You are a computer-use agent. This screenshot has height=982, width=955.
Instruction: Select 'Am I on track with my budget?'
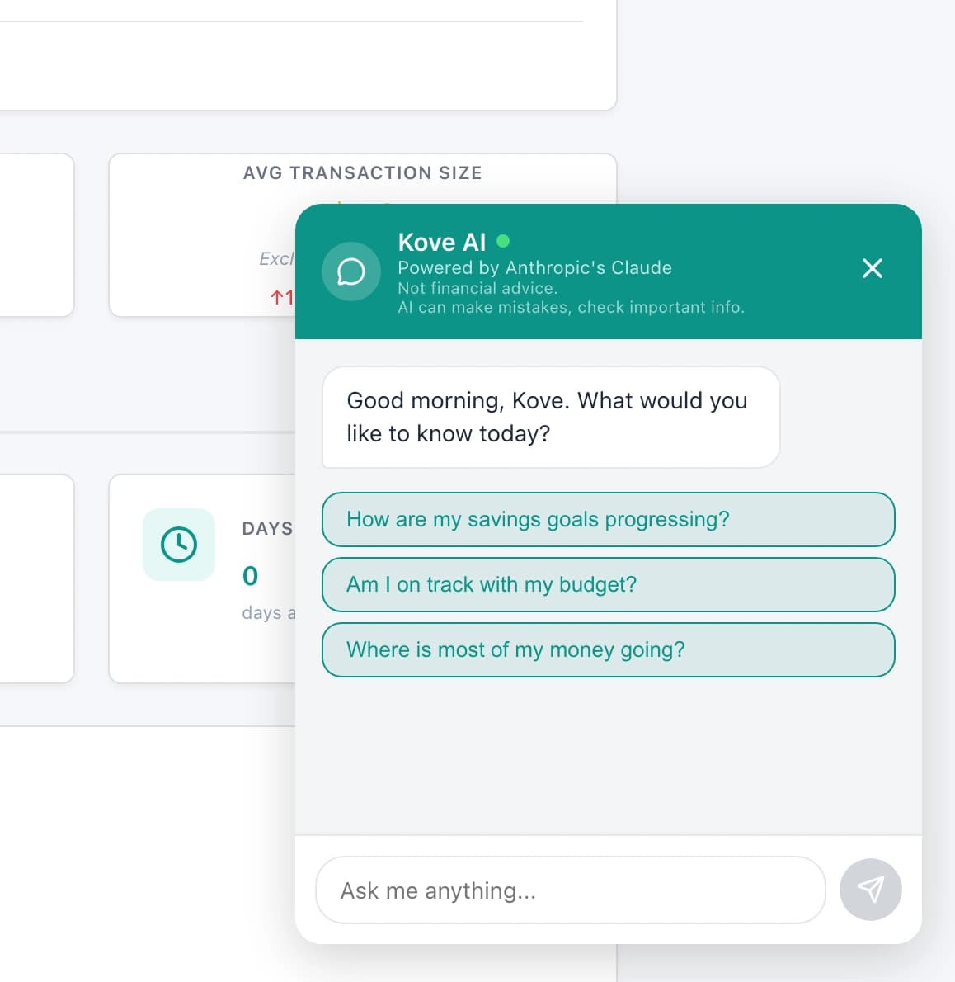609,584
